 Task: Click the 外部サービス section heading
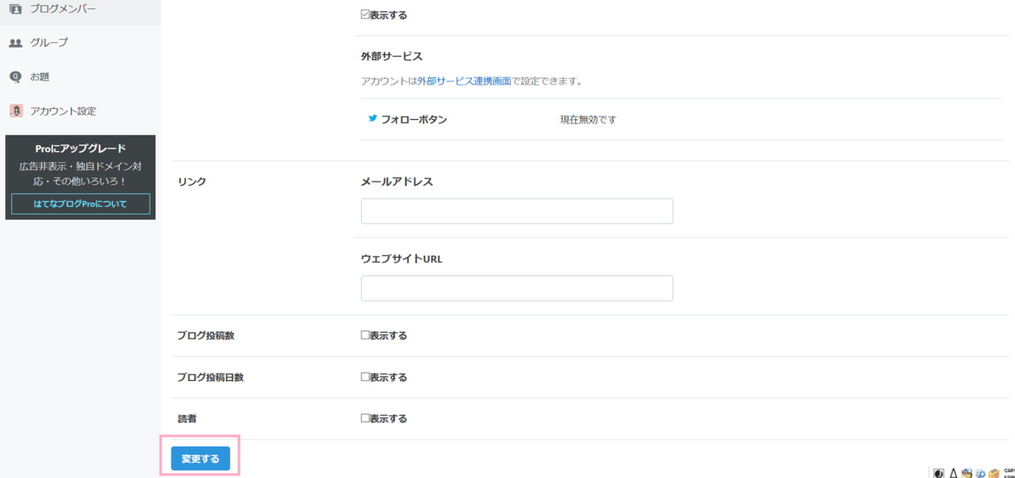click(x=392, y=57)
